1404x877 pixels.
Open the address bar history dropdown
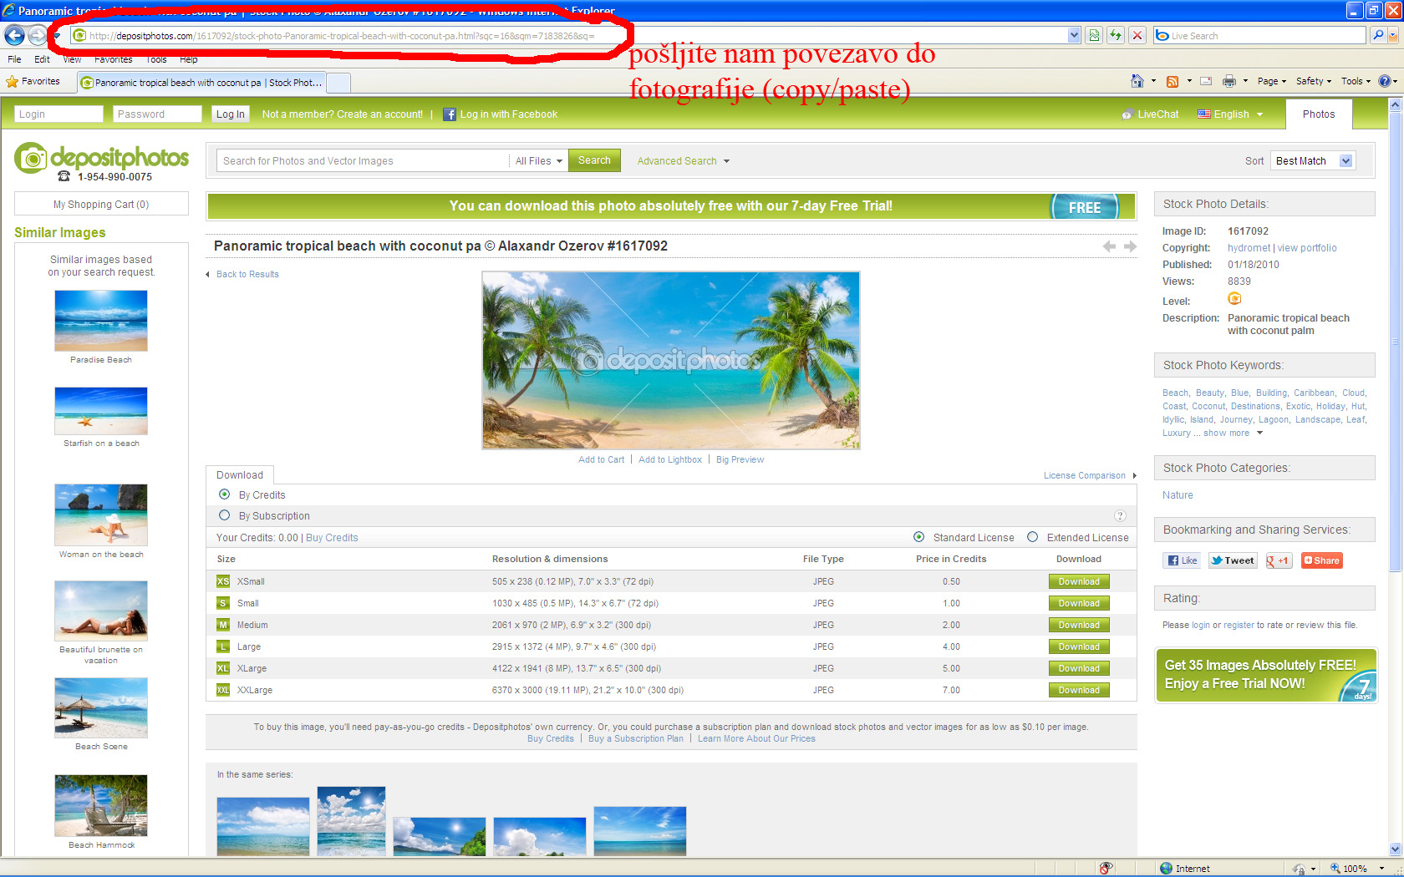pos(1074,35)
